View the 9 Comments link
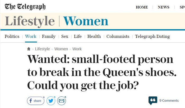 pos(169,101)
